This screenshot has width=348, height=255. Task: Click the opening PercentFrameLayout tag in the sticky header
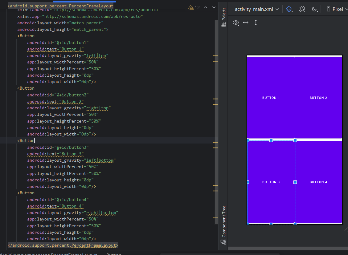(x=60, y=6)
